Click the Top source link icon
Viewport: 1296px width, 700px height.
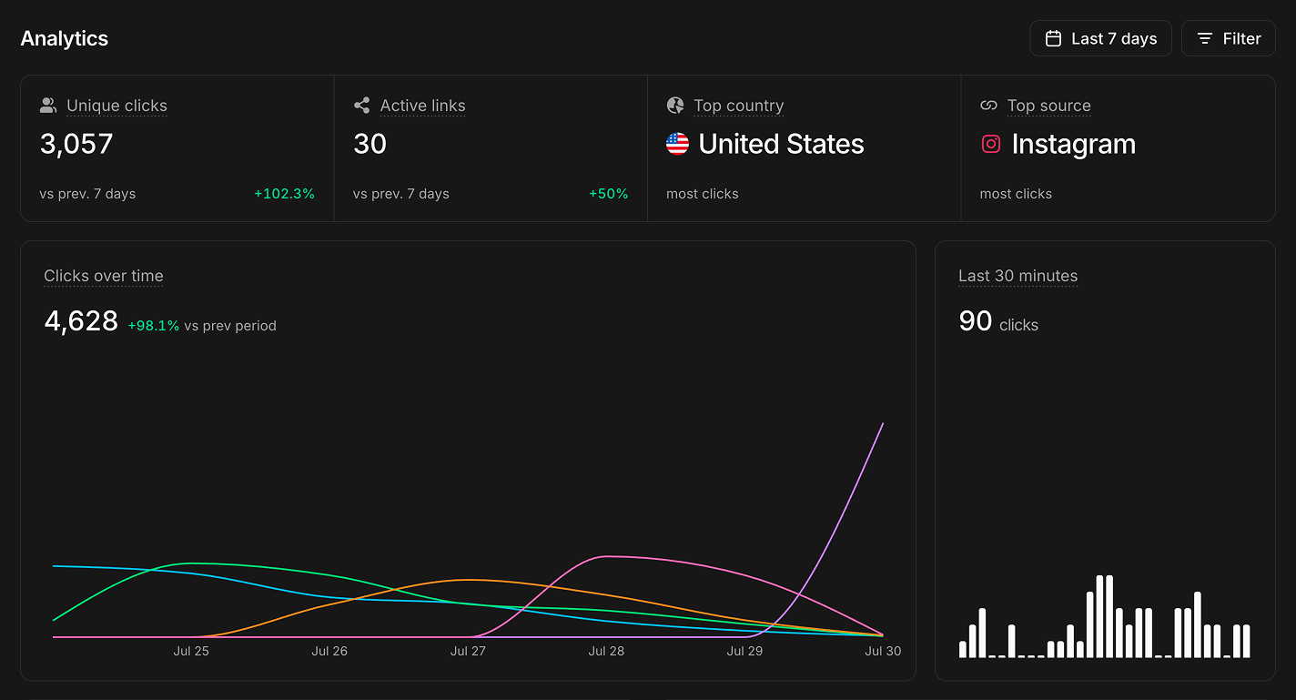(x=988, y=106)
